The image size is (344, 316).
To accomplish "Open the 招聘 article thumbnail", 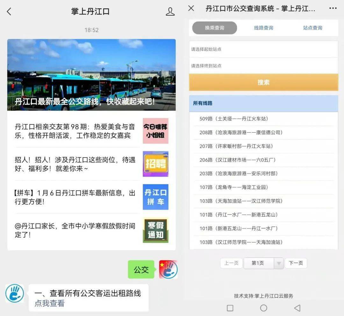I will point(155,164).
